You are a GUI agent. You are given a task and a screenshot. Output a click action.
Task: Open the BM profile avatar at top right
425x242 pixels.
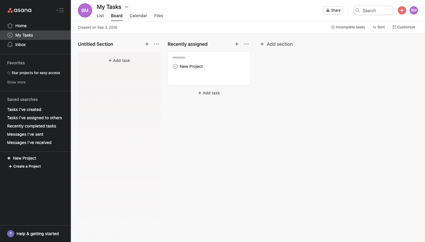coord(414,10)
